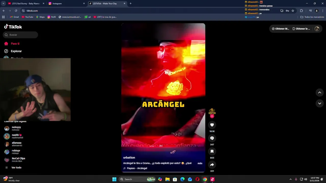
Task: Open a new browser tab
Action: tap(130, 4)
